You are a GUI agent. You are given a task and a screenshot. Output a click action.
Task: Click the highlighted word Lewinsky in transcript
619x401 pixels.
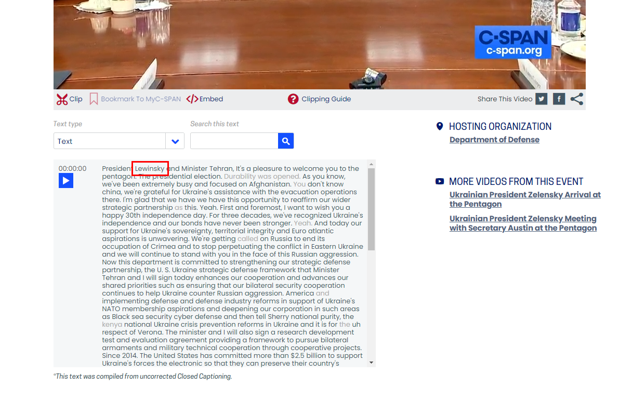[150, 169]
